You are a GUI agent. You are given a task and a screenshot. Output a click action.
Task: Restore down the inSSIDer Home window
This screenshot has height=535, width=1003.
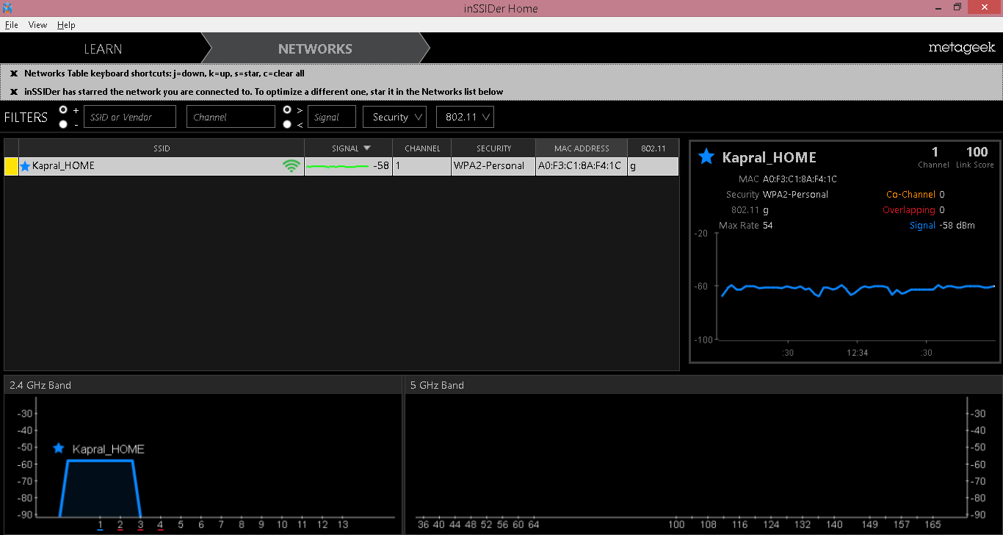[957, 7]
